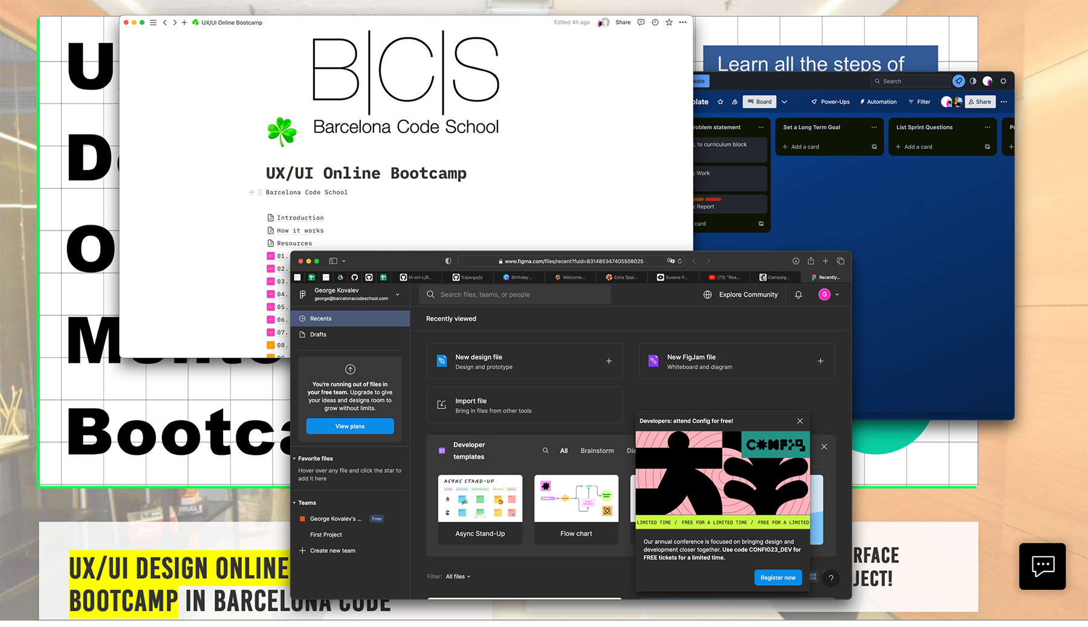This screenshot has width=1088, height=627.
Task: Click Share in Notion top bar
Action: 623,22
